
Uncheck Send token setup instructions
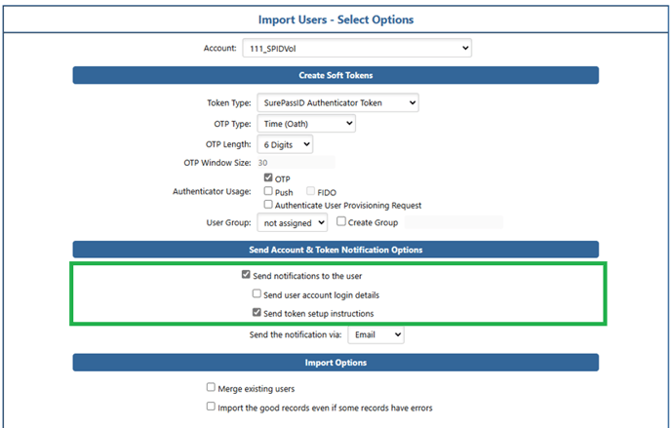[x=257, y=313]
